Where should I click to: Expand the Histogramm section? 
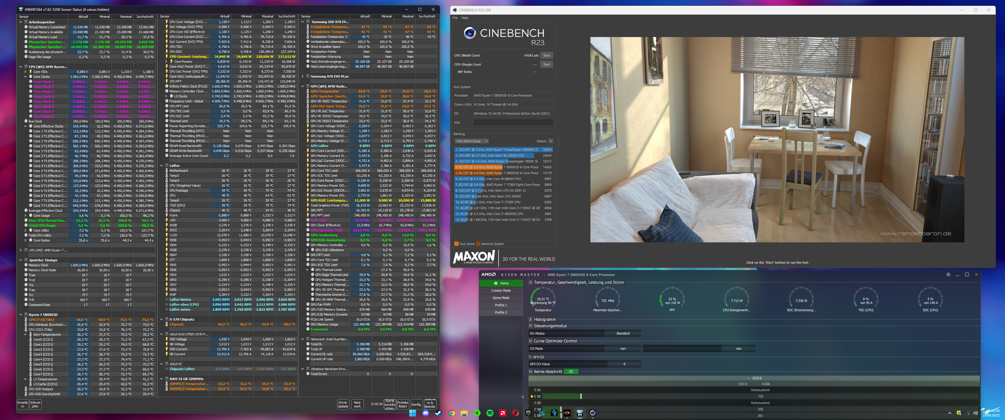coord(531,319)
